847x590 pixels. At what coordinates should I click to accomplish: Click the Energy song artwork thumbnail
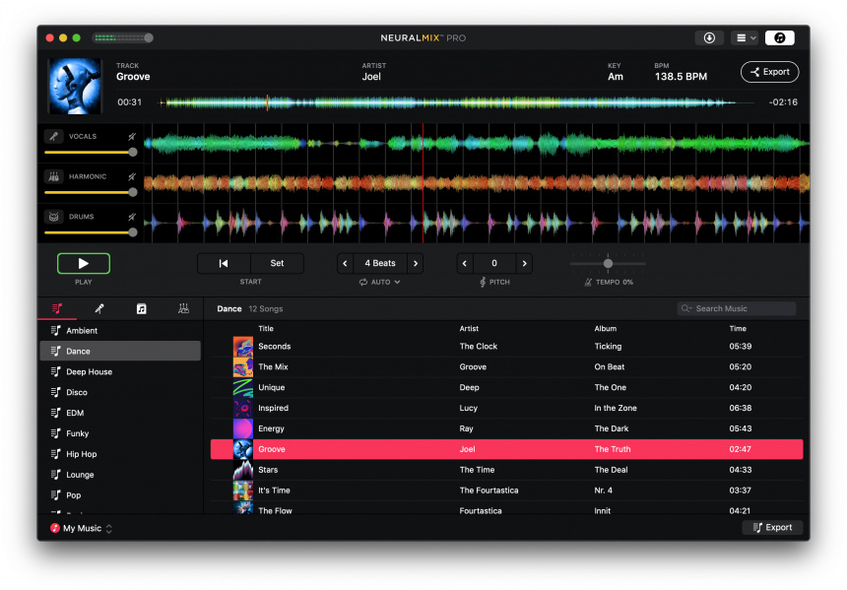[243, 428]
